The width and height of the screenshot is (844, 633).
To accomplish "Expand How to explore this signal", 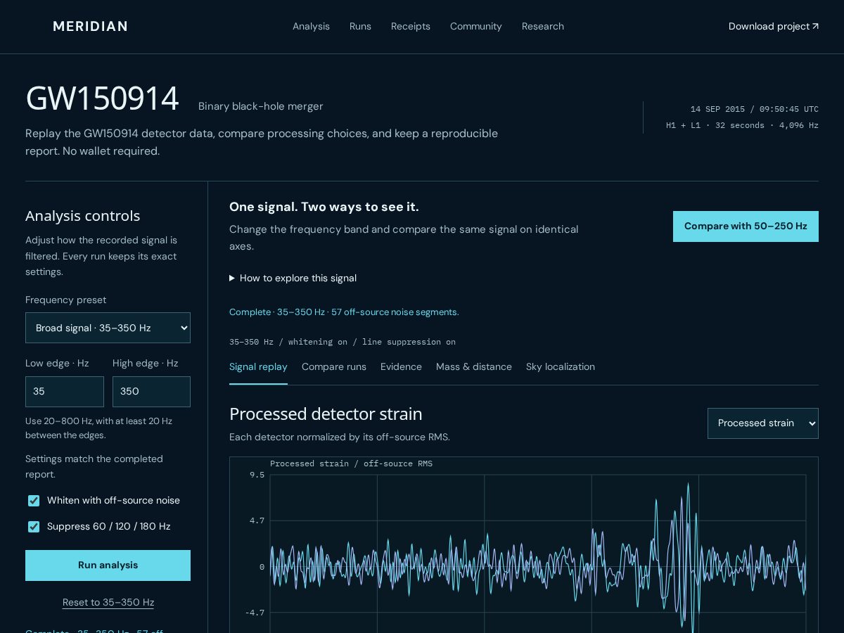I will [x=293, y=278].
